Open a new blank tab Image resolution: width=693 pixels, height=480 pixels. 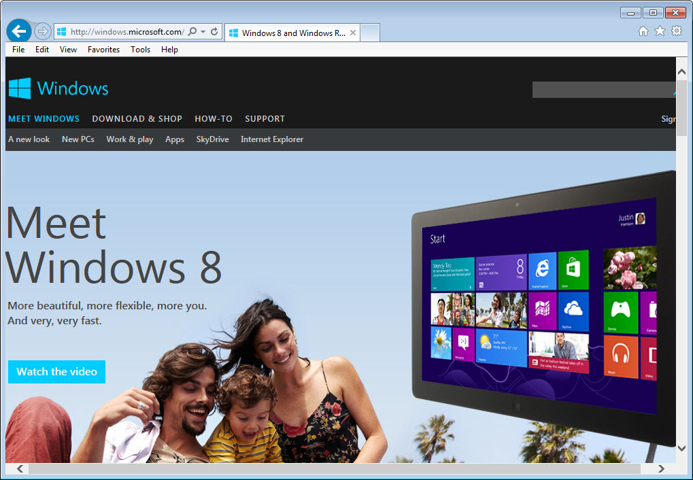(370, 33)
